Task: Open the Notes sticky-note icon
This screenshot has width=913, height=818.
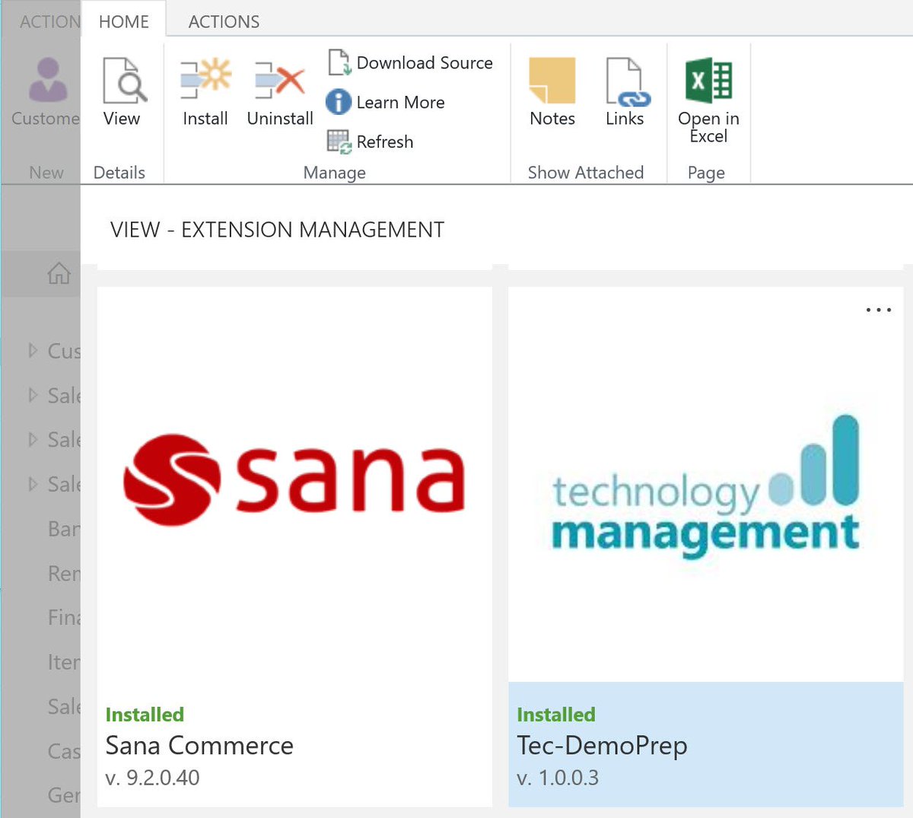Action: point(552,80)
